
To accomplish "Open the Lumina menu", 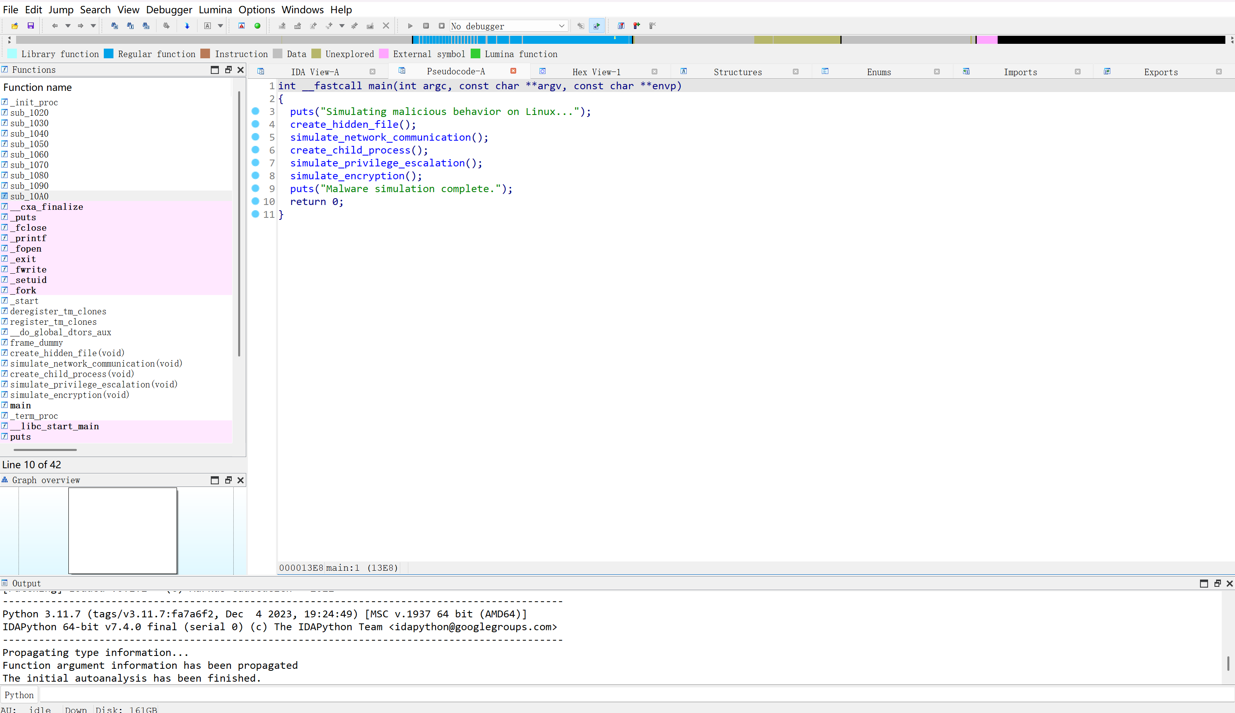I will (x=215, y=9).
